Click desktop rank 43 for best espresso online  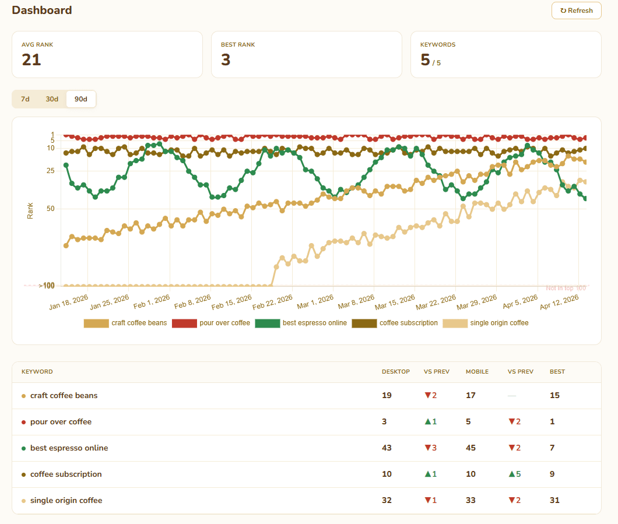coord(387,448)
